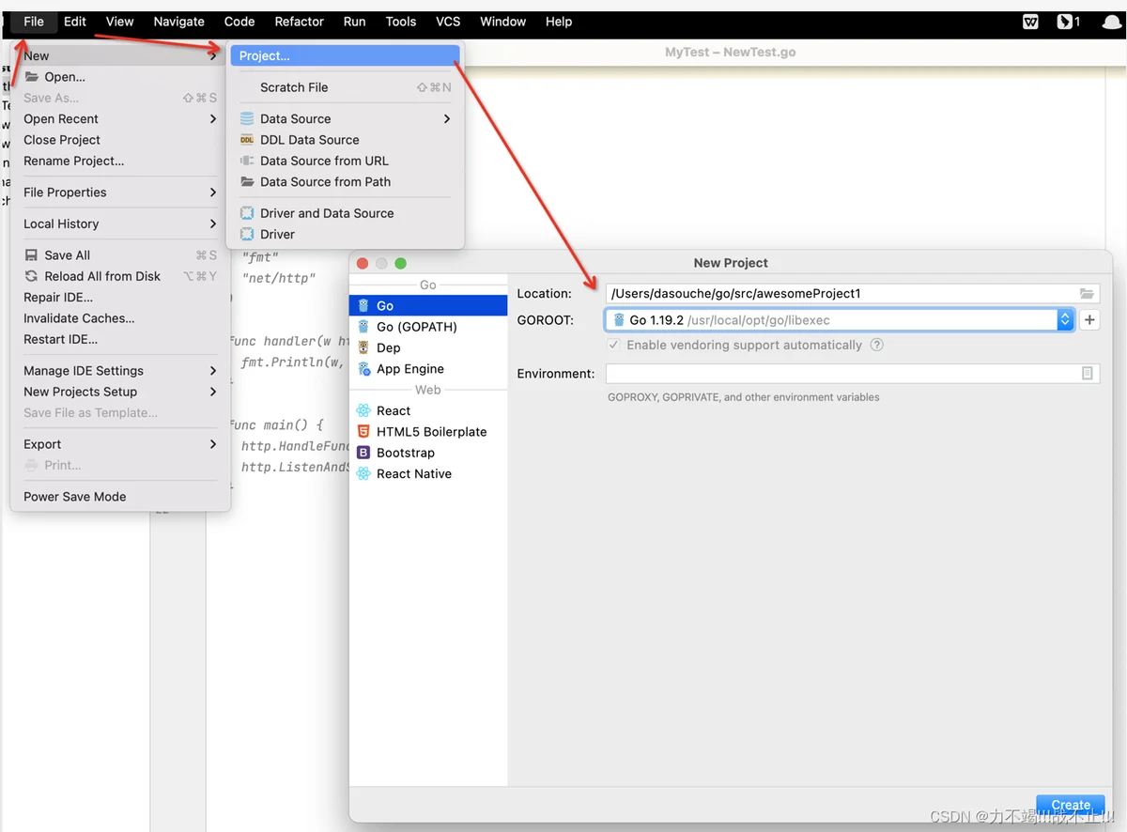
Task: Click the cloud-shaped status icon in menu bar
Action: click(1113, 23)
